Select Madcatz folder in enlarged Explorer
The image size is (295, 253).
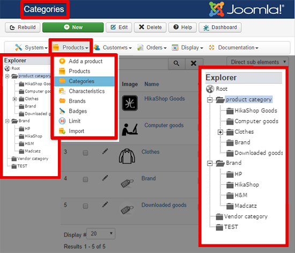(x=246, y=206)
